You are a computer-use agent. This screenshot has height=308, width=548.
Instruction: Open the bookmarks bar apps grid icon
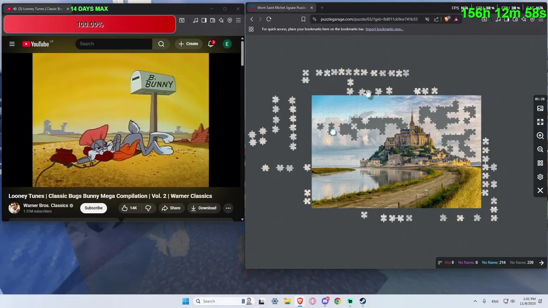pos(251,29)
